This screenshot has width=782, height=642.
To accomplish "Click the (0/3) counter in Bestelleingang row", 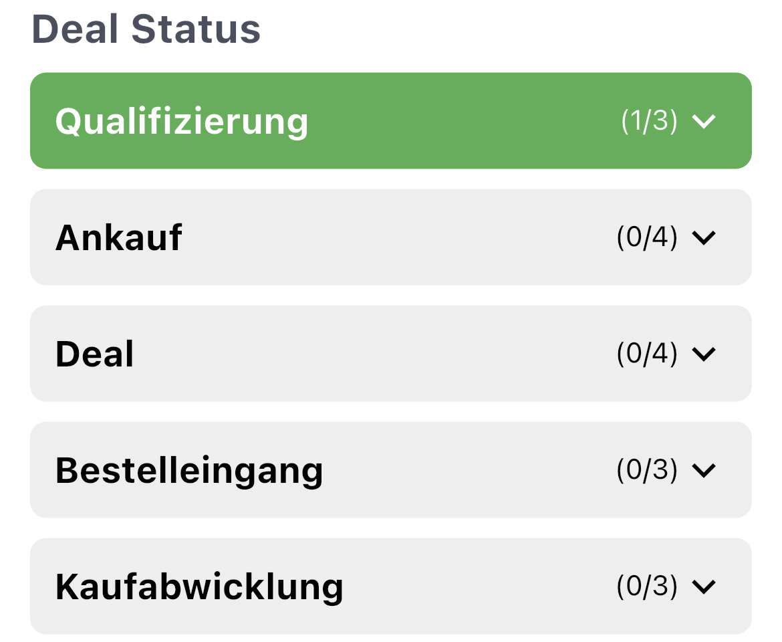I will (x=647, y=470).
